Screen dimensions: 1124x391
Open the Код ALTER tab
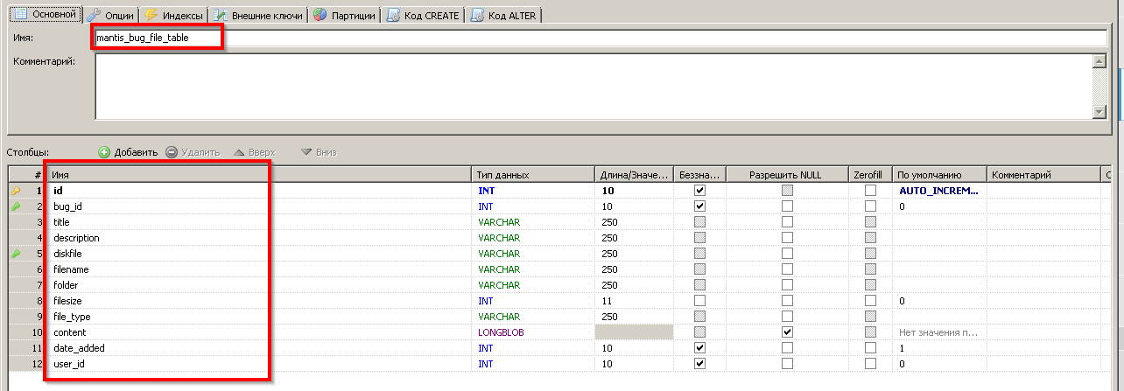(505, 15)
